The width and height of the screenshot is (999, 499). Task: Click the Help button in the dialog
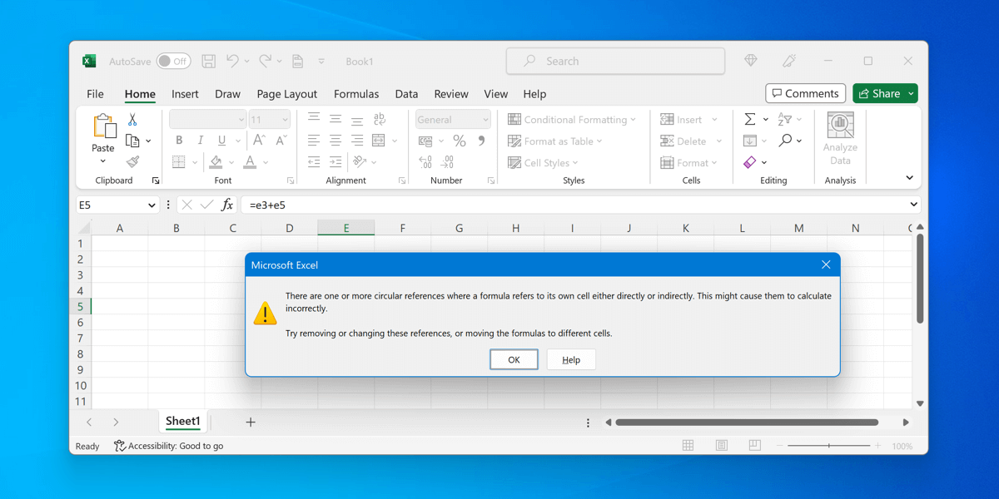click(571, 360)
